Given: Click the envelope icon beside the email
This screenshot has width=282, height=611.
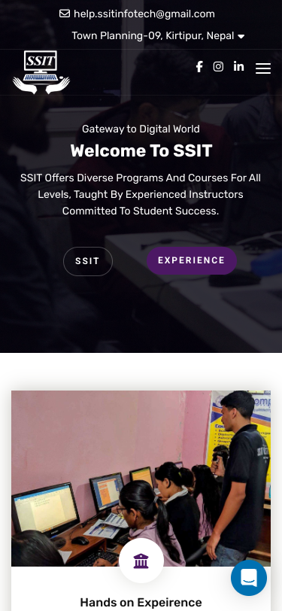Looking at the screenshot, I should pos(65,14).
